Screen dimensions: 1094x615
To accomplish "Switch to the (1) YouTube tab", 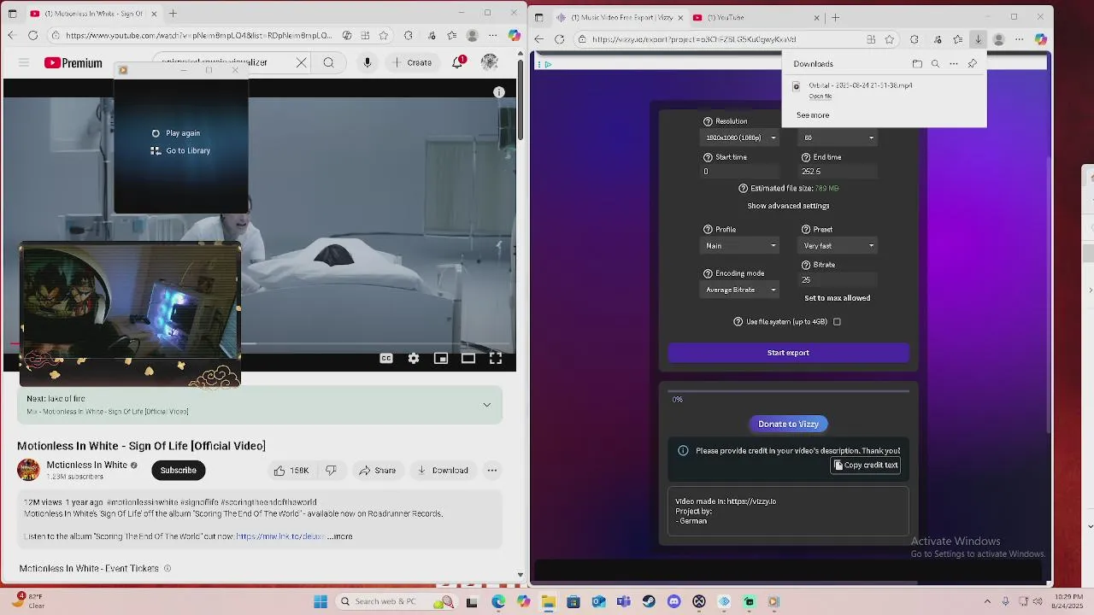I will click(x=756, y=17).
